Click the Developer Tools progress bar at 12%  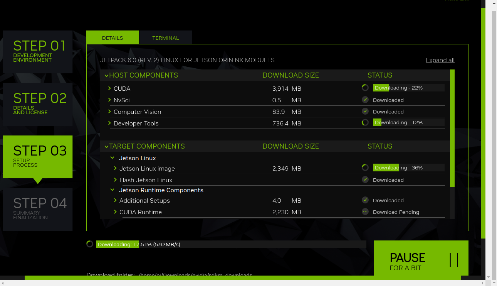(409, 122)
